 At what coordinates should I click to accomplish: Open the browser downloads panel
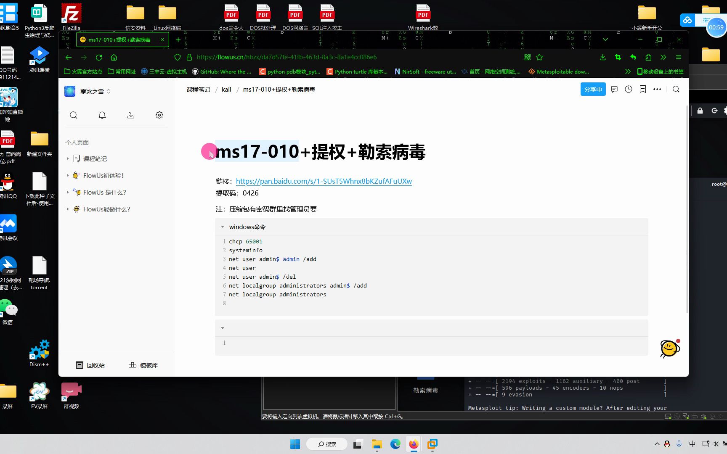(602, 57)
